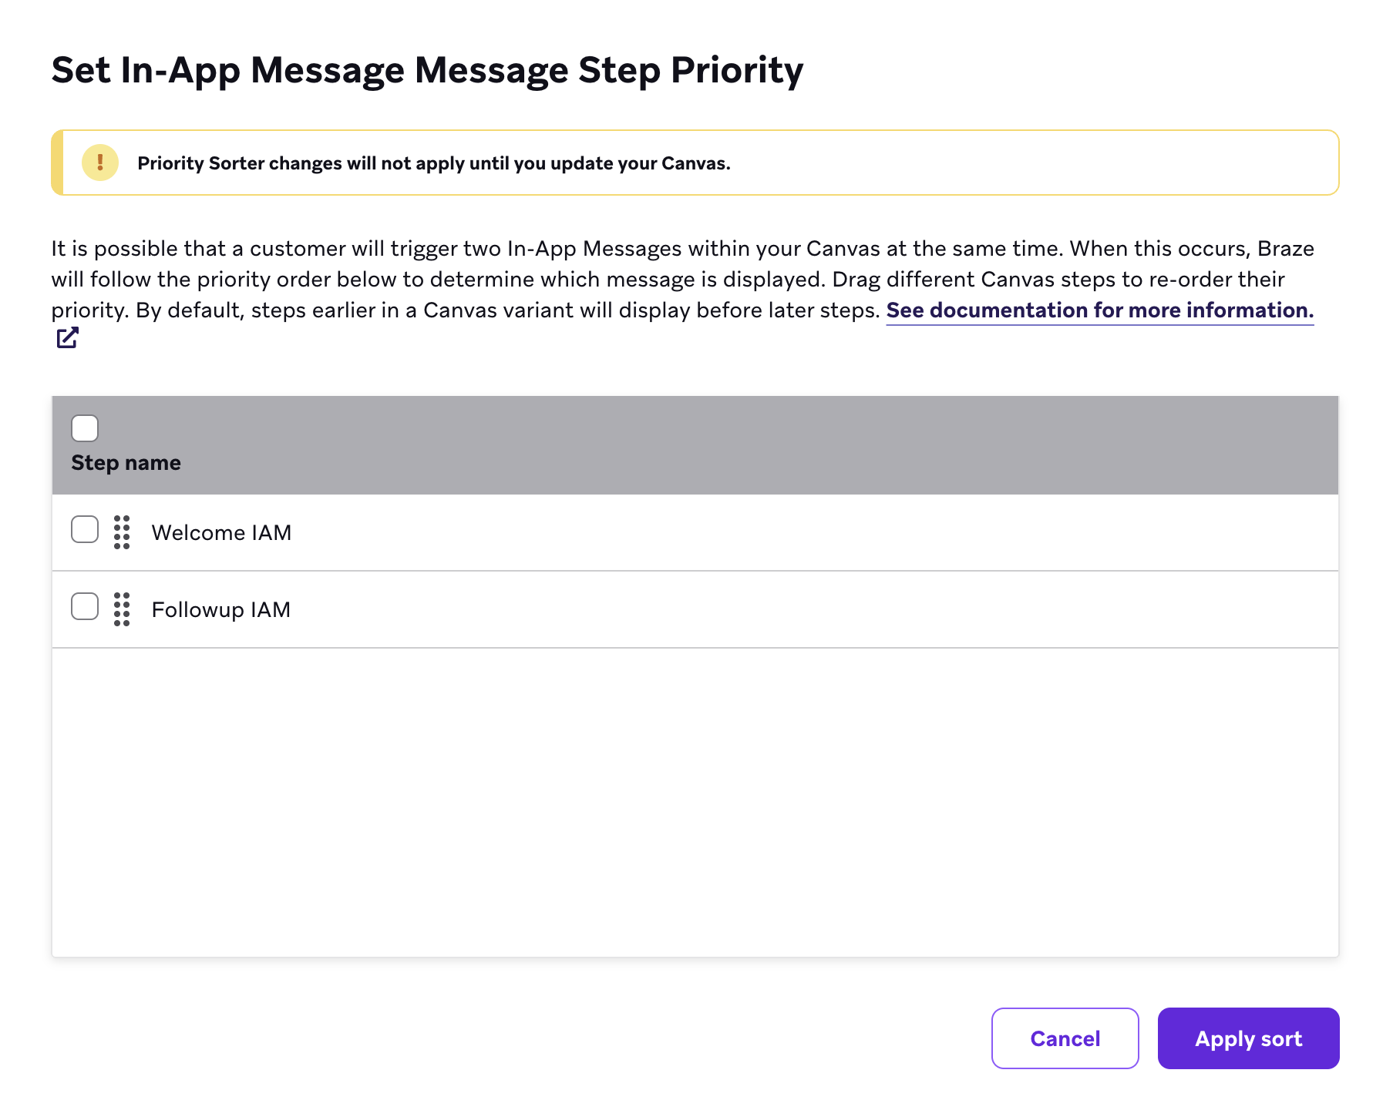The image size is (1383, 1100).
Task: Toggle the select-all checkbox above Step name
Action: tap(85, 428)
